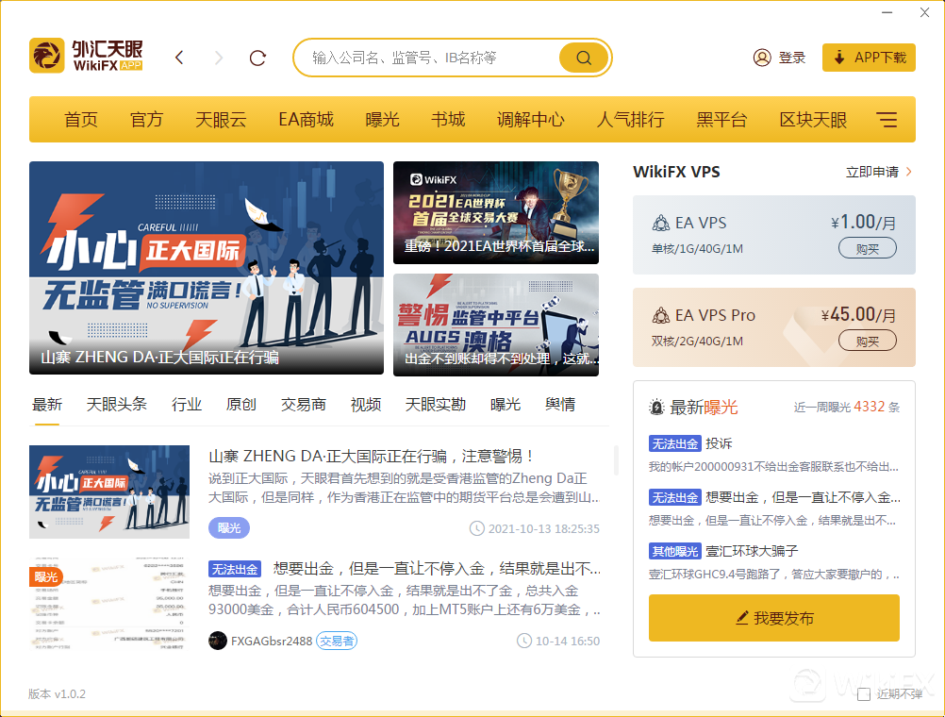Screen dimensions: 945x717
Task: Click the user login avatar icon
Action: pos(762,58)
